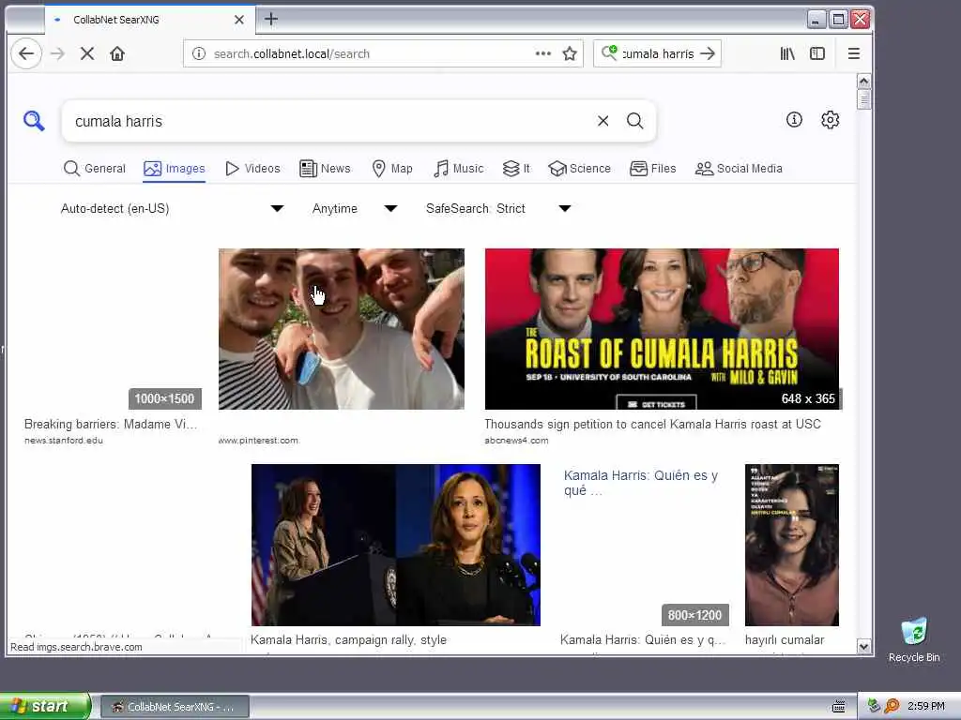
Task: Open the hayırlı cumalar portrait image
Action: pos(792,545)
